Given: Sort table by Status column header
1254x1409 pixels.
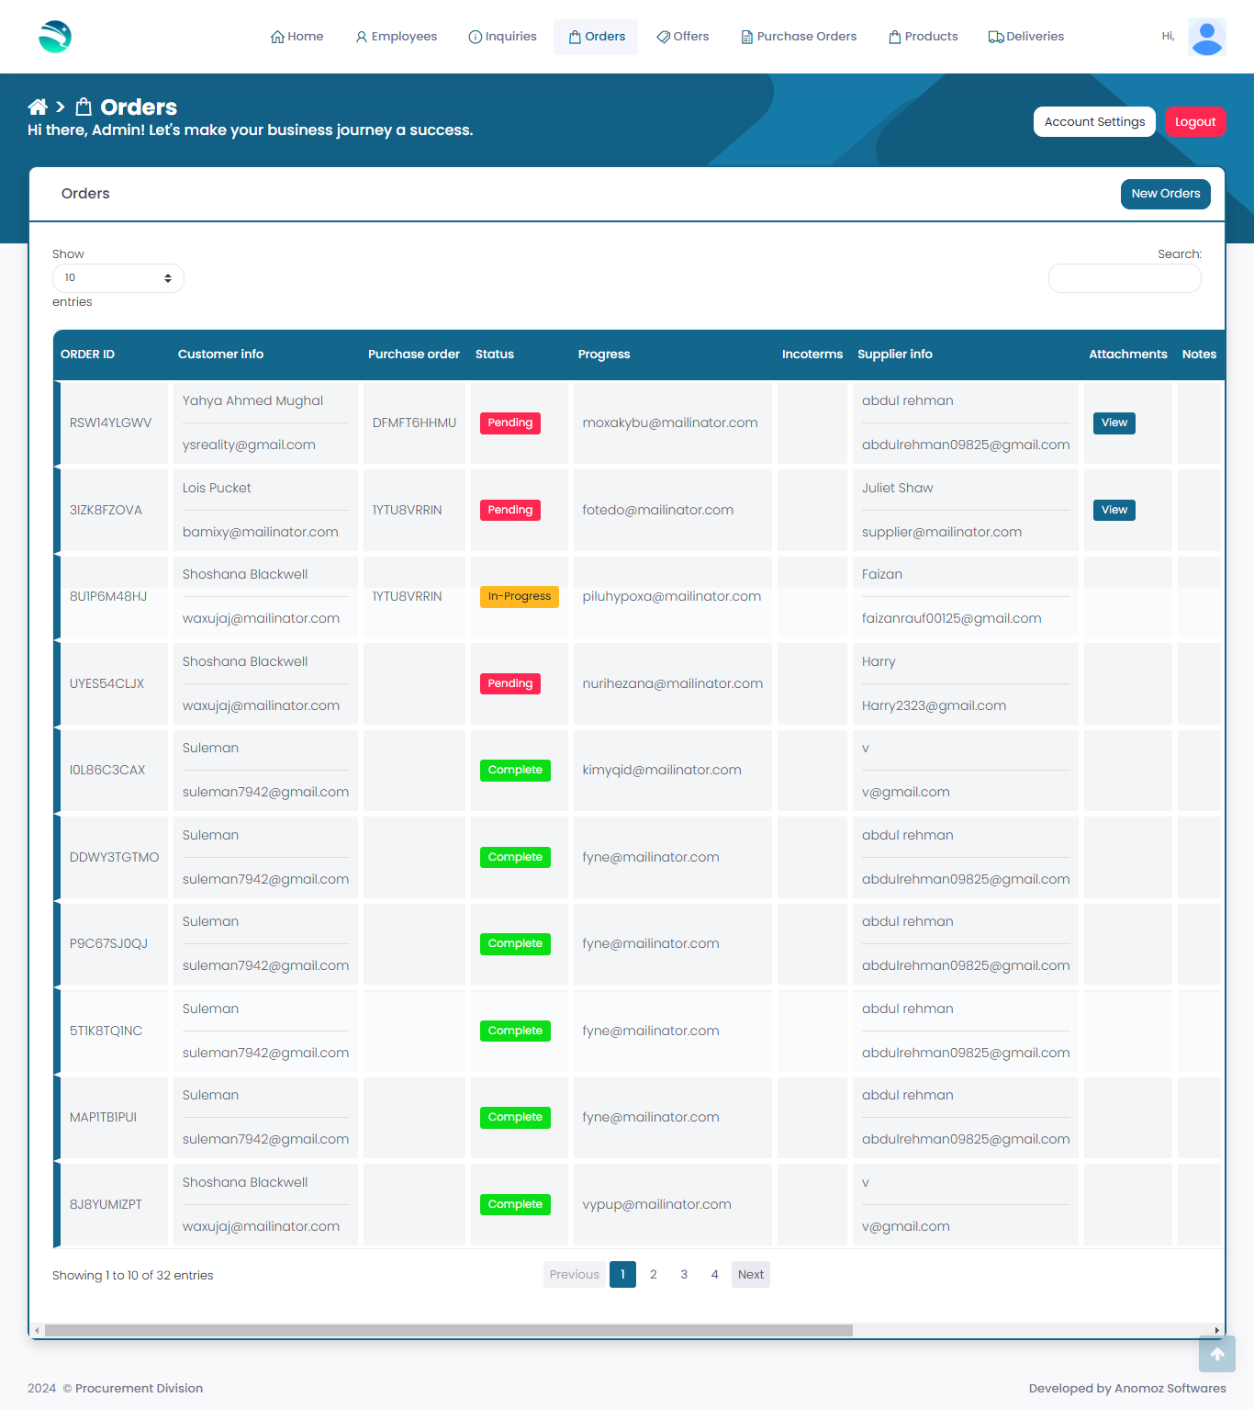Looking at the screenshot, I should pos(494,355).
